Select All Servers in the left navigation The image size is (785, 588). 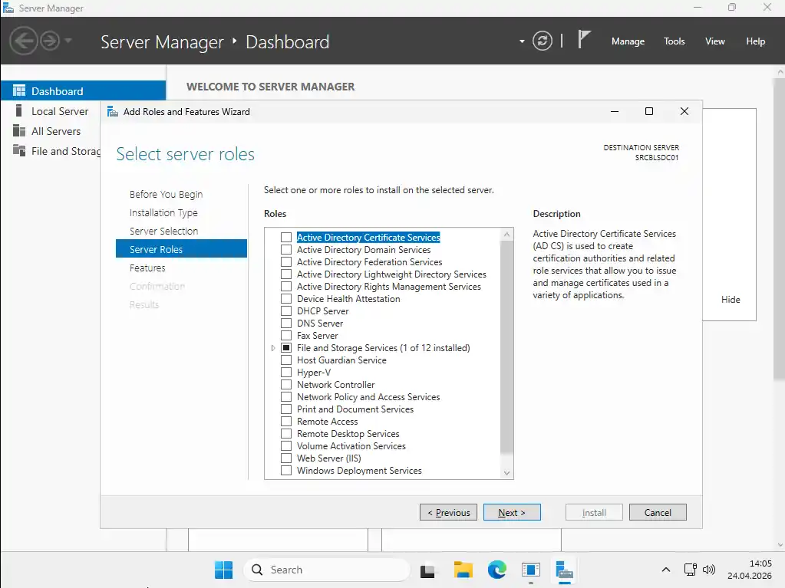pos(56,131)
